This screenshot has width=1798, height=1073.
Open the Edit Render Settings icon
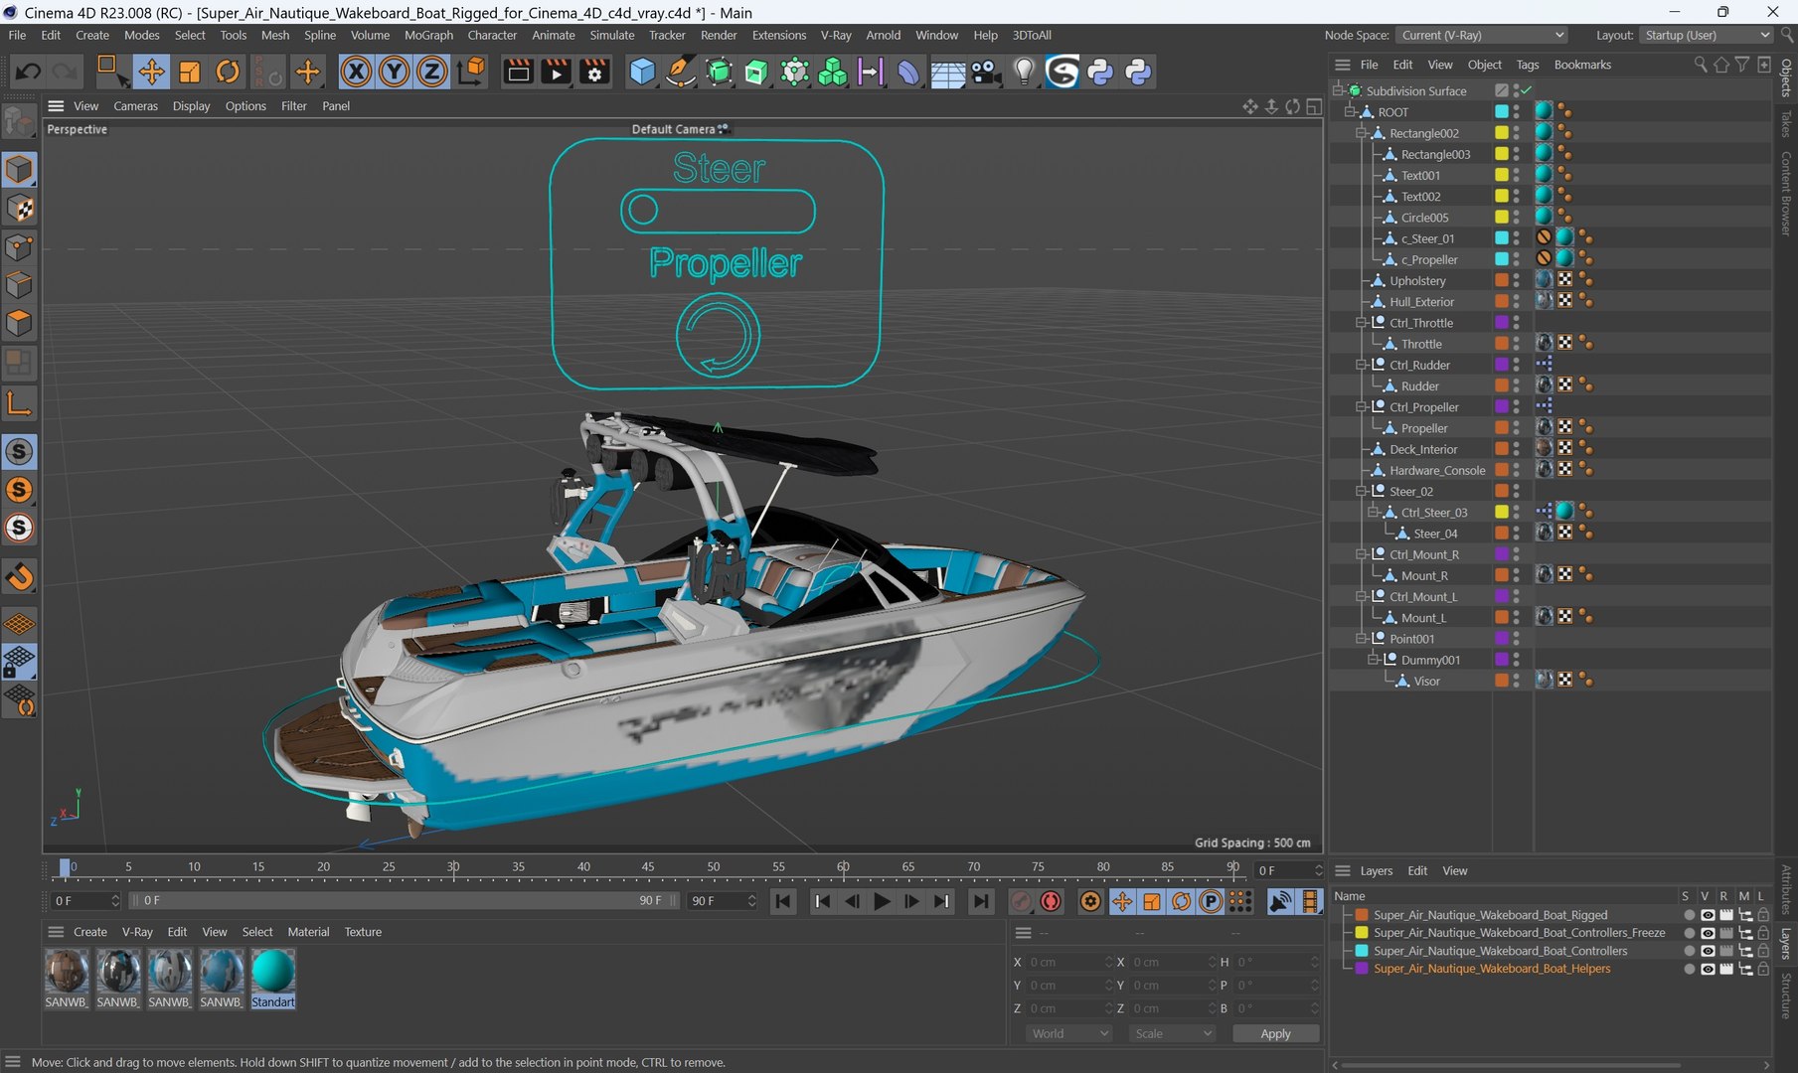[594, 72]
